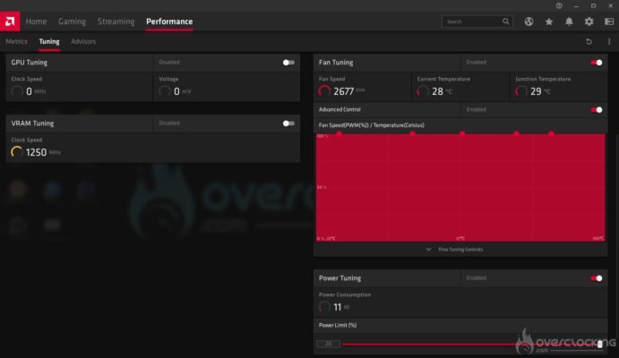Image resolution: width=619 pixels, height=358 pixels.
Task: Enable the VRAM Tuning toggle
Action: click(288, 124)
